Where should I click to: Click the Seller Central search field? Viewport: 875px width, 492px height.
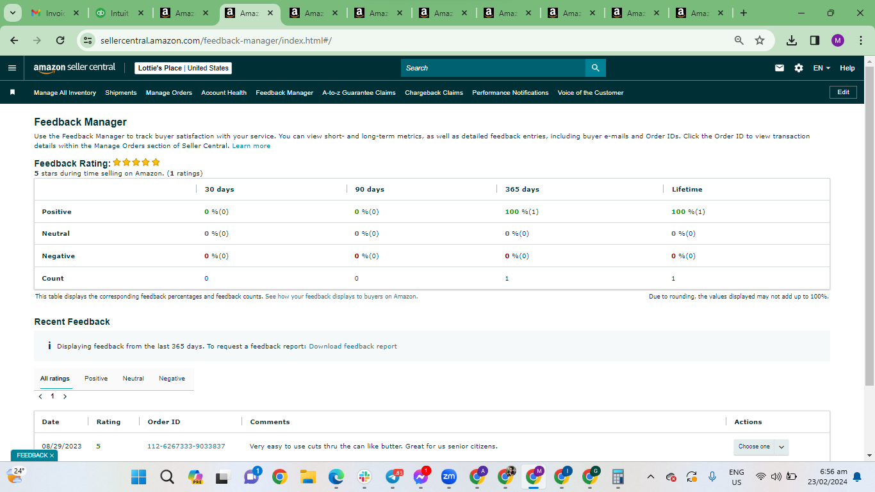pos(493,68)
